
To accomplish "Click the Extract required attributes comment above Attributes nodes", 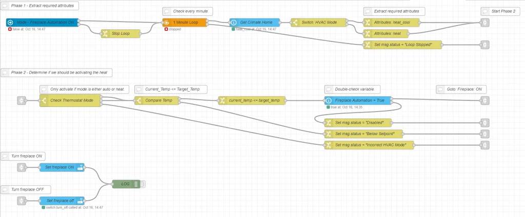I will [394, 11].
